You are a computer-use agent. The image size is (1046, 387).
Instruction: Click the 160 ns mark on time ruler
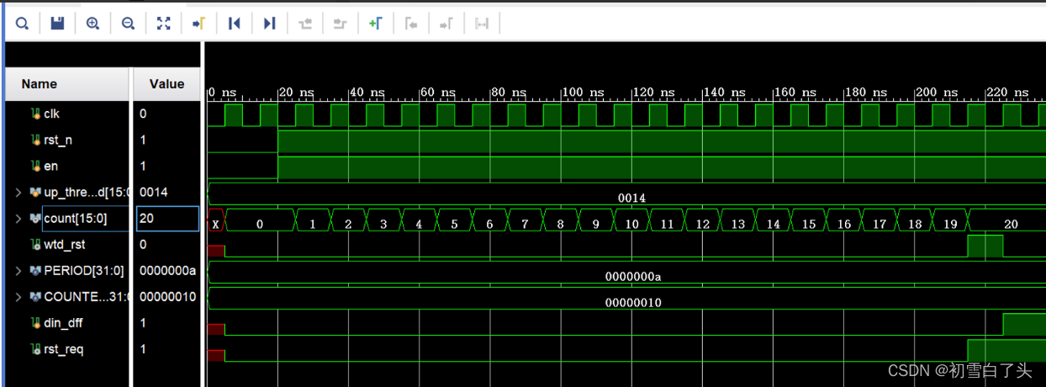pos(795,92)
